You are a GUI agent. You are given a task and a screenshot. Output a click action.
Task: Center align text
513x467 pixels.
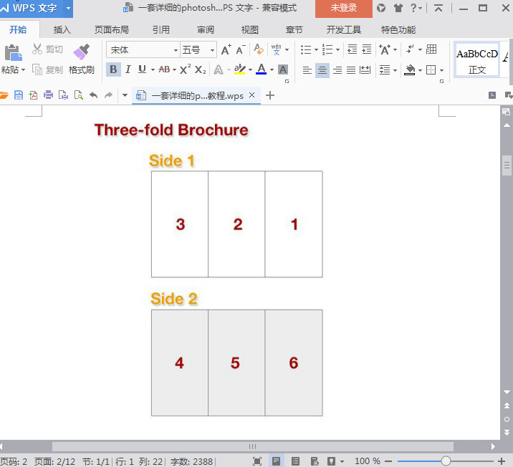[322, 70]
